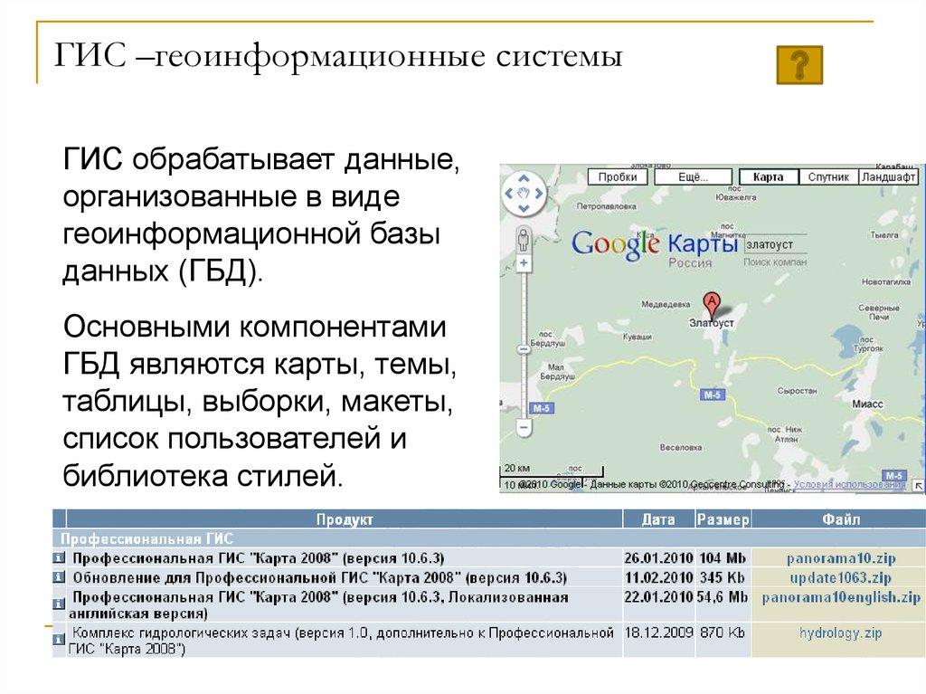Click the Поиск компан button
Viewport: 926px width, 694px height.
(775, 262)
